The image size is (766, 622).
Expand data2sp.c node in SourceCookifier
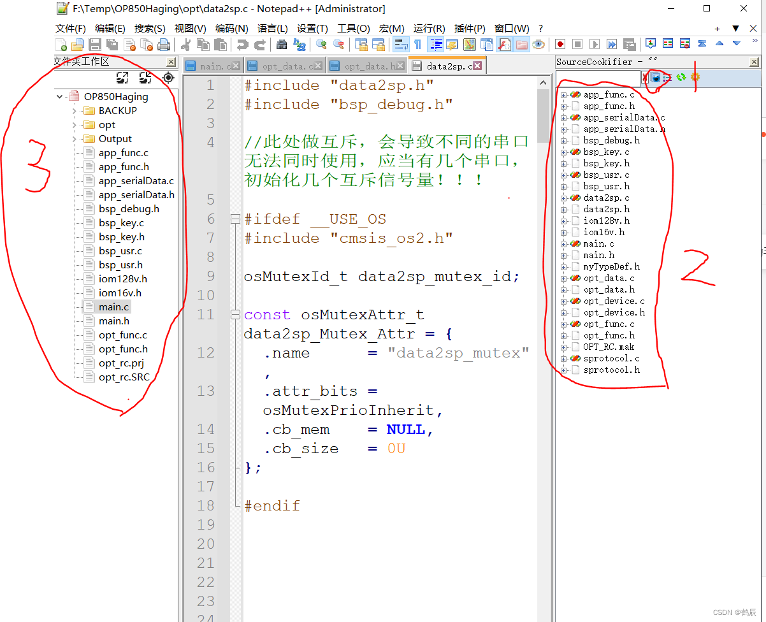coord(563,198)
